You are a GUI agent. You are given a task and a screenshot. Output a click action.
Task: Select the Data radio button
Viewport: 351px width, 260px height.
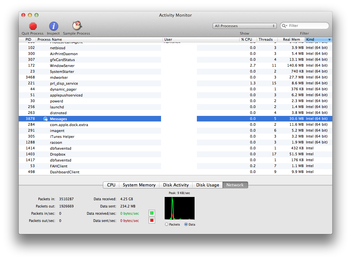pyautogui.click(x=186, y=224)
